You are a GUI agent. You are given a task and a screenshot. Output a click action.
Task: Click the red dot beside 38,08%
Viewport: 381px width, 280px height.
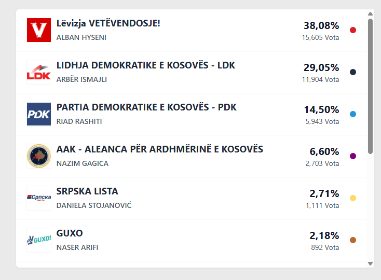click(353, 30)
